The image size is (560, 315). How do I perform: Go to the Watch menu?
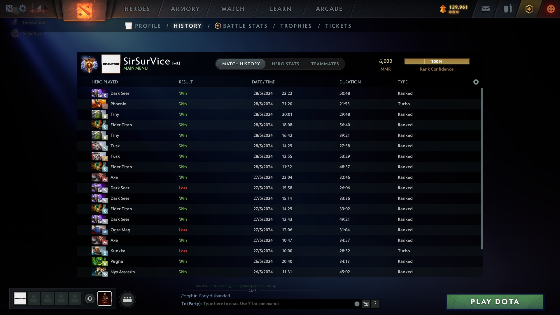pyautogui.click(x=233, y=9)
